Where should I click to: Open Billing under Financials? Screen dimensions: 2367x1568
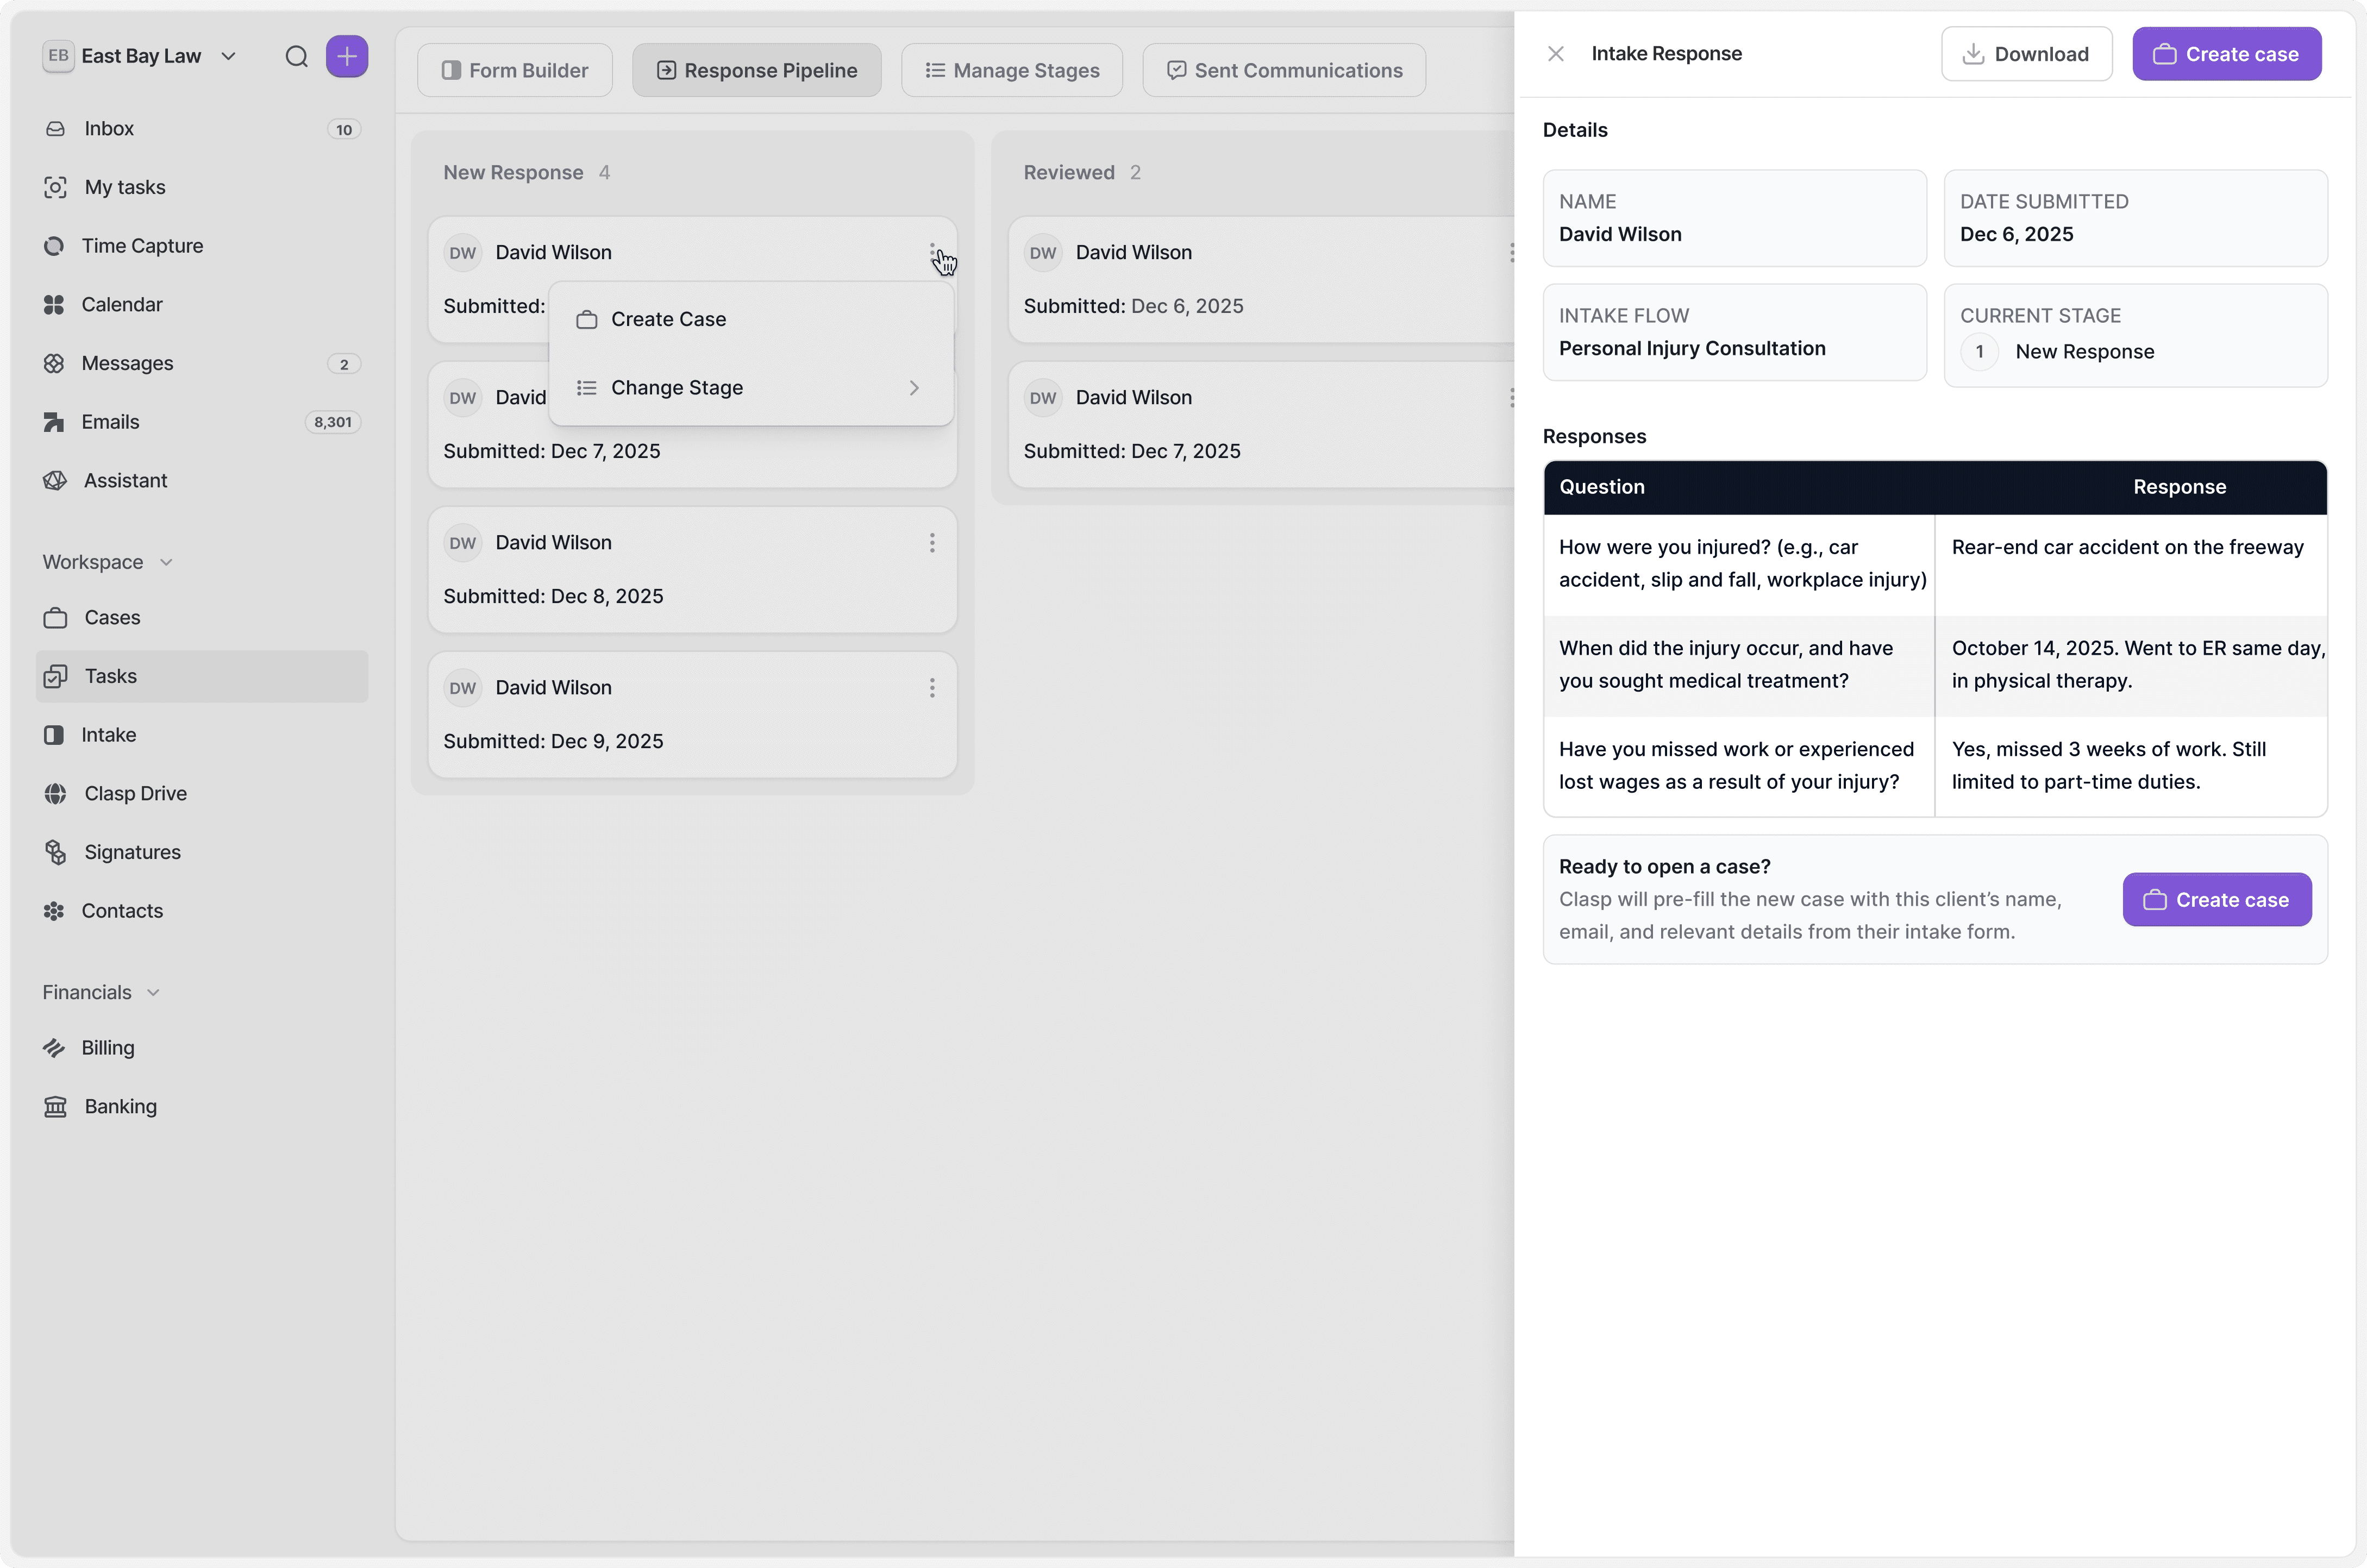pos(201,1048)
